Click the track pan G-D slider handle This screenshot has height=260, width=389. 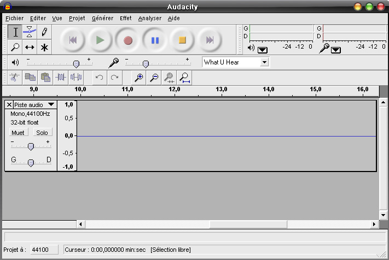pos(31,163)
